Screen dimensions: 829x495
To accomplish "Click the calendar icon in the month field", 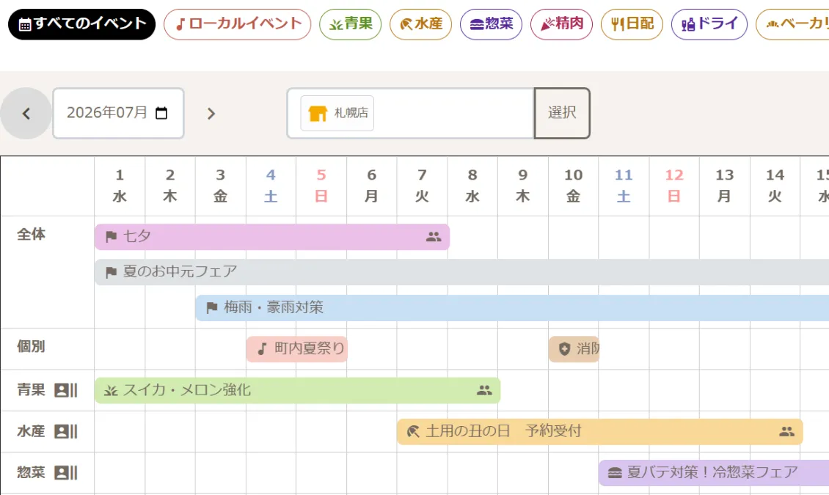I will coord(161,113).
